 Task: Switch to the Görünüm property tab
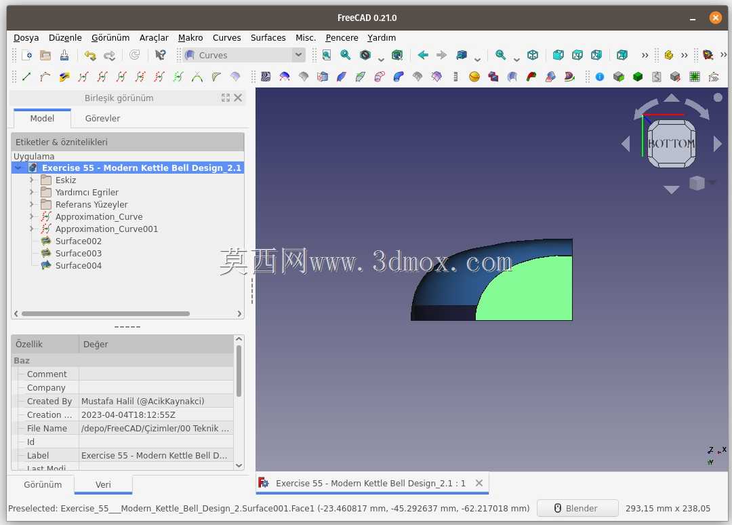pyautogui.click(x=43, y=484)
